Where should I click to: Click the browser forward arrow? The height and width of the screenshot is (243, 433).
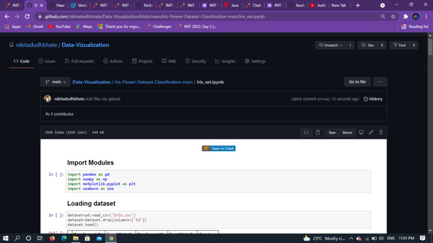coord(17,17)
